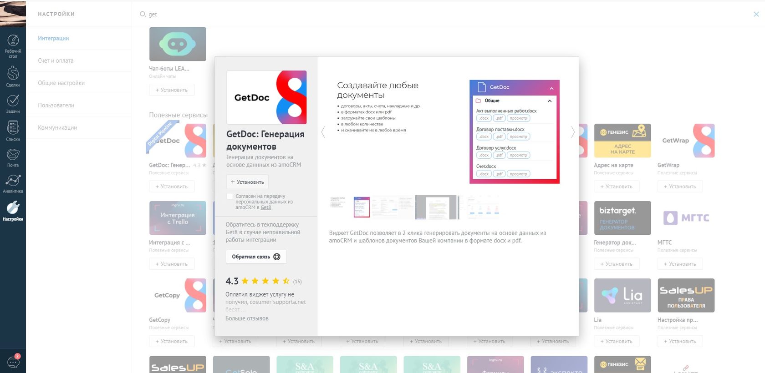
Task: Click the search field containing 'get'
Action: pyautogui.click(x=442, y=14)
